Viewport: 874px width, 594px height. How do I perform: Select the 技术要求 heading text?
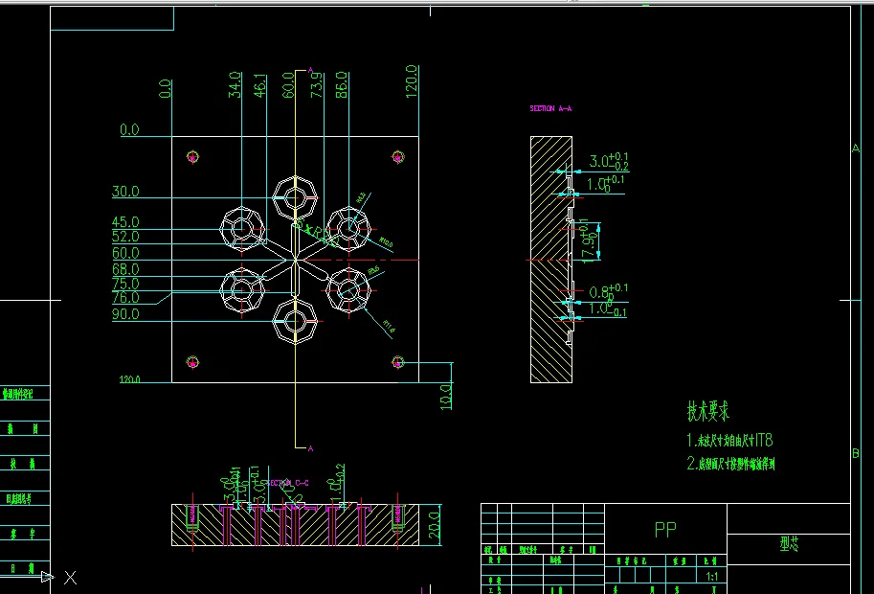707,411
